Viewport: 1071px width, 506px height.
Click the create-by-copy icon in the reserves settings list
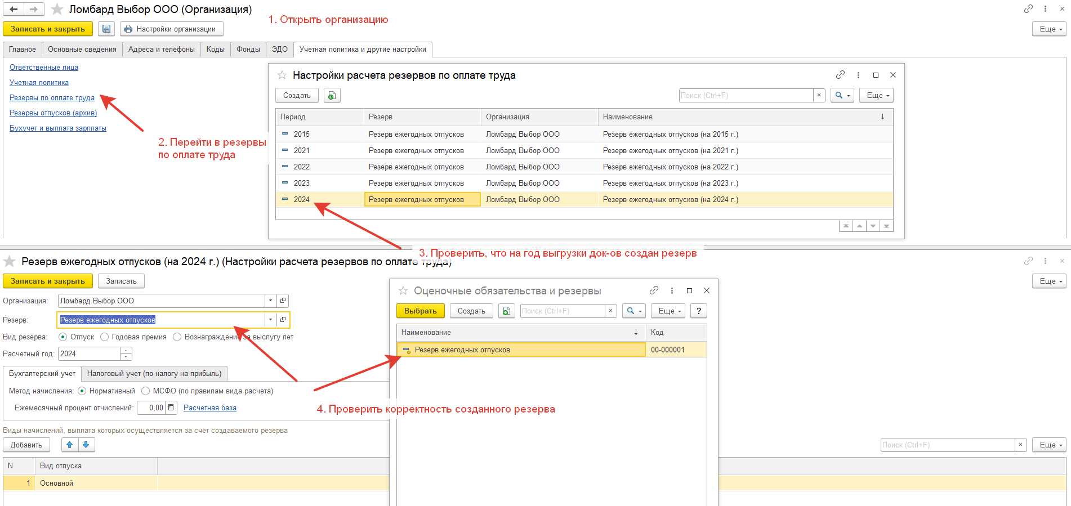(x=332, y=96)
